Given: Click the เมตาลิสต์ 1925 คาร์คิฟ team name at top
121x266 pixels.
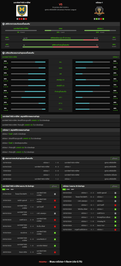Looking at the screenshot, I should [22, 3].
